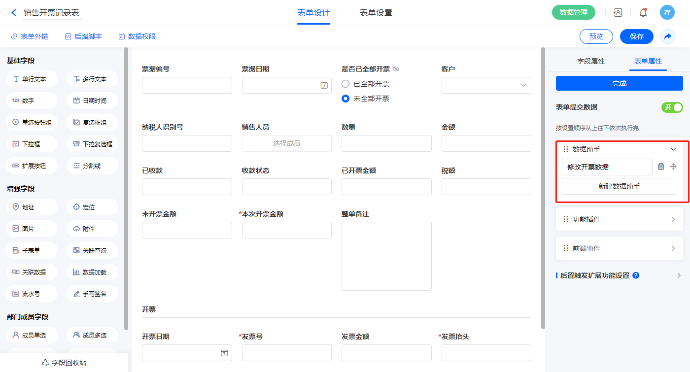This screenshot has width=690, height=372.
Task: Click the 新建数据助手 button
Action: click(619, 186)
